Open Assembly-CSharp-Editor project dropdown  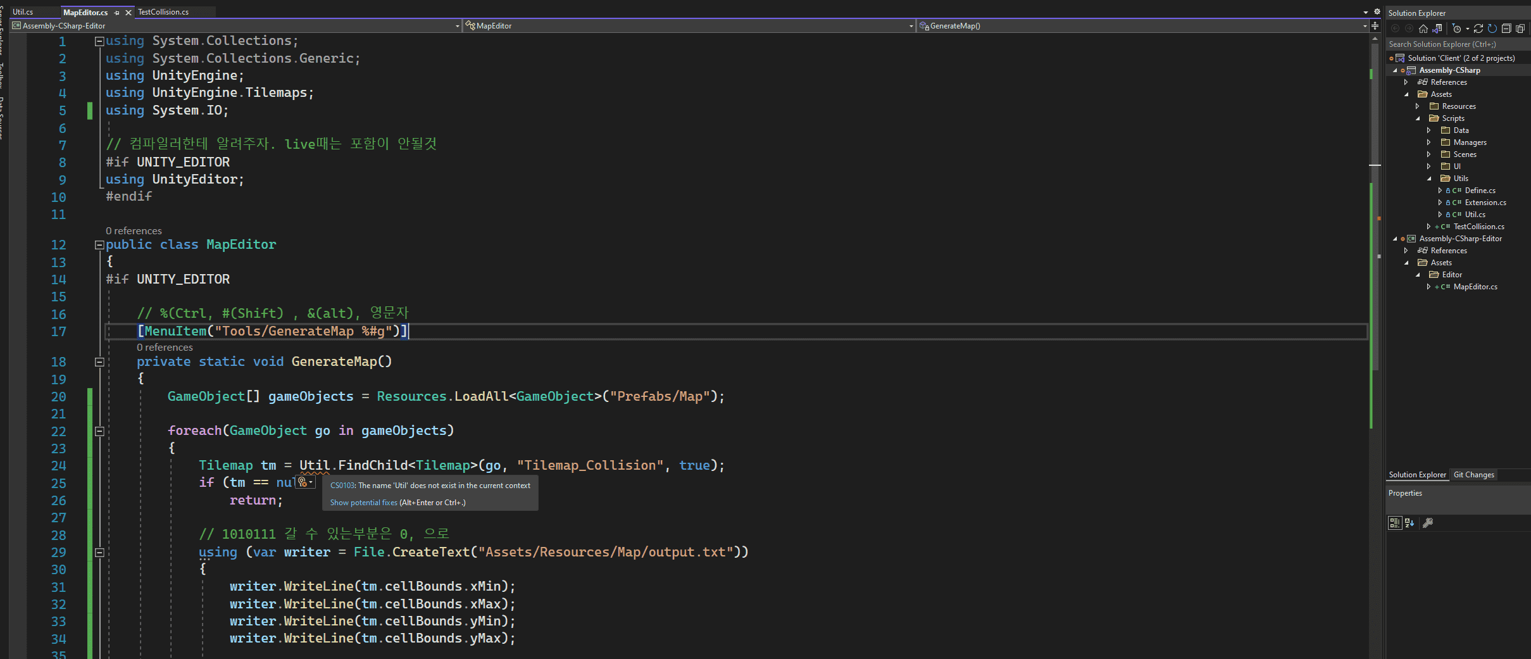(457, 26)
